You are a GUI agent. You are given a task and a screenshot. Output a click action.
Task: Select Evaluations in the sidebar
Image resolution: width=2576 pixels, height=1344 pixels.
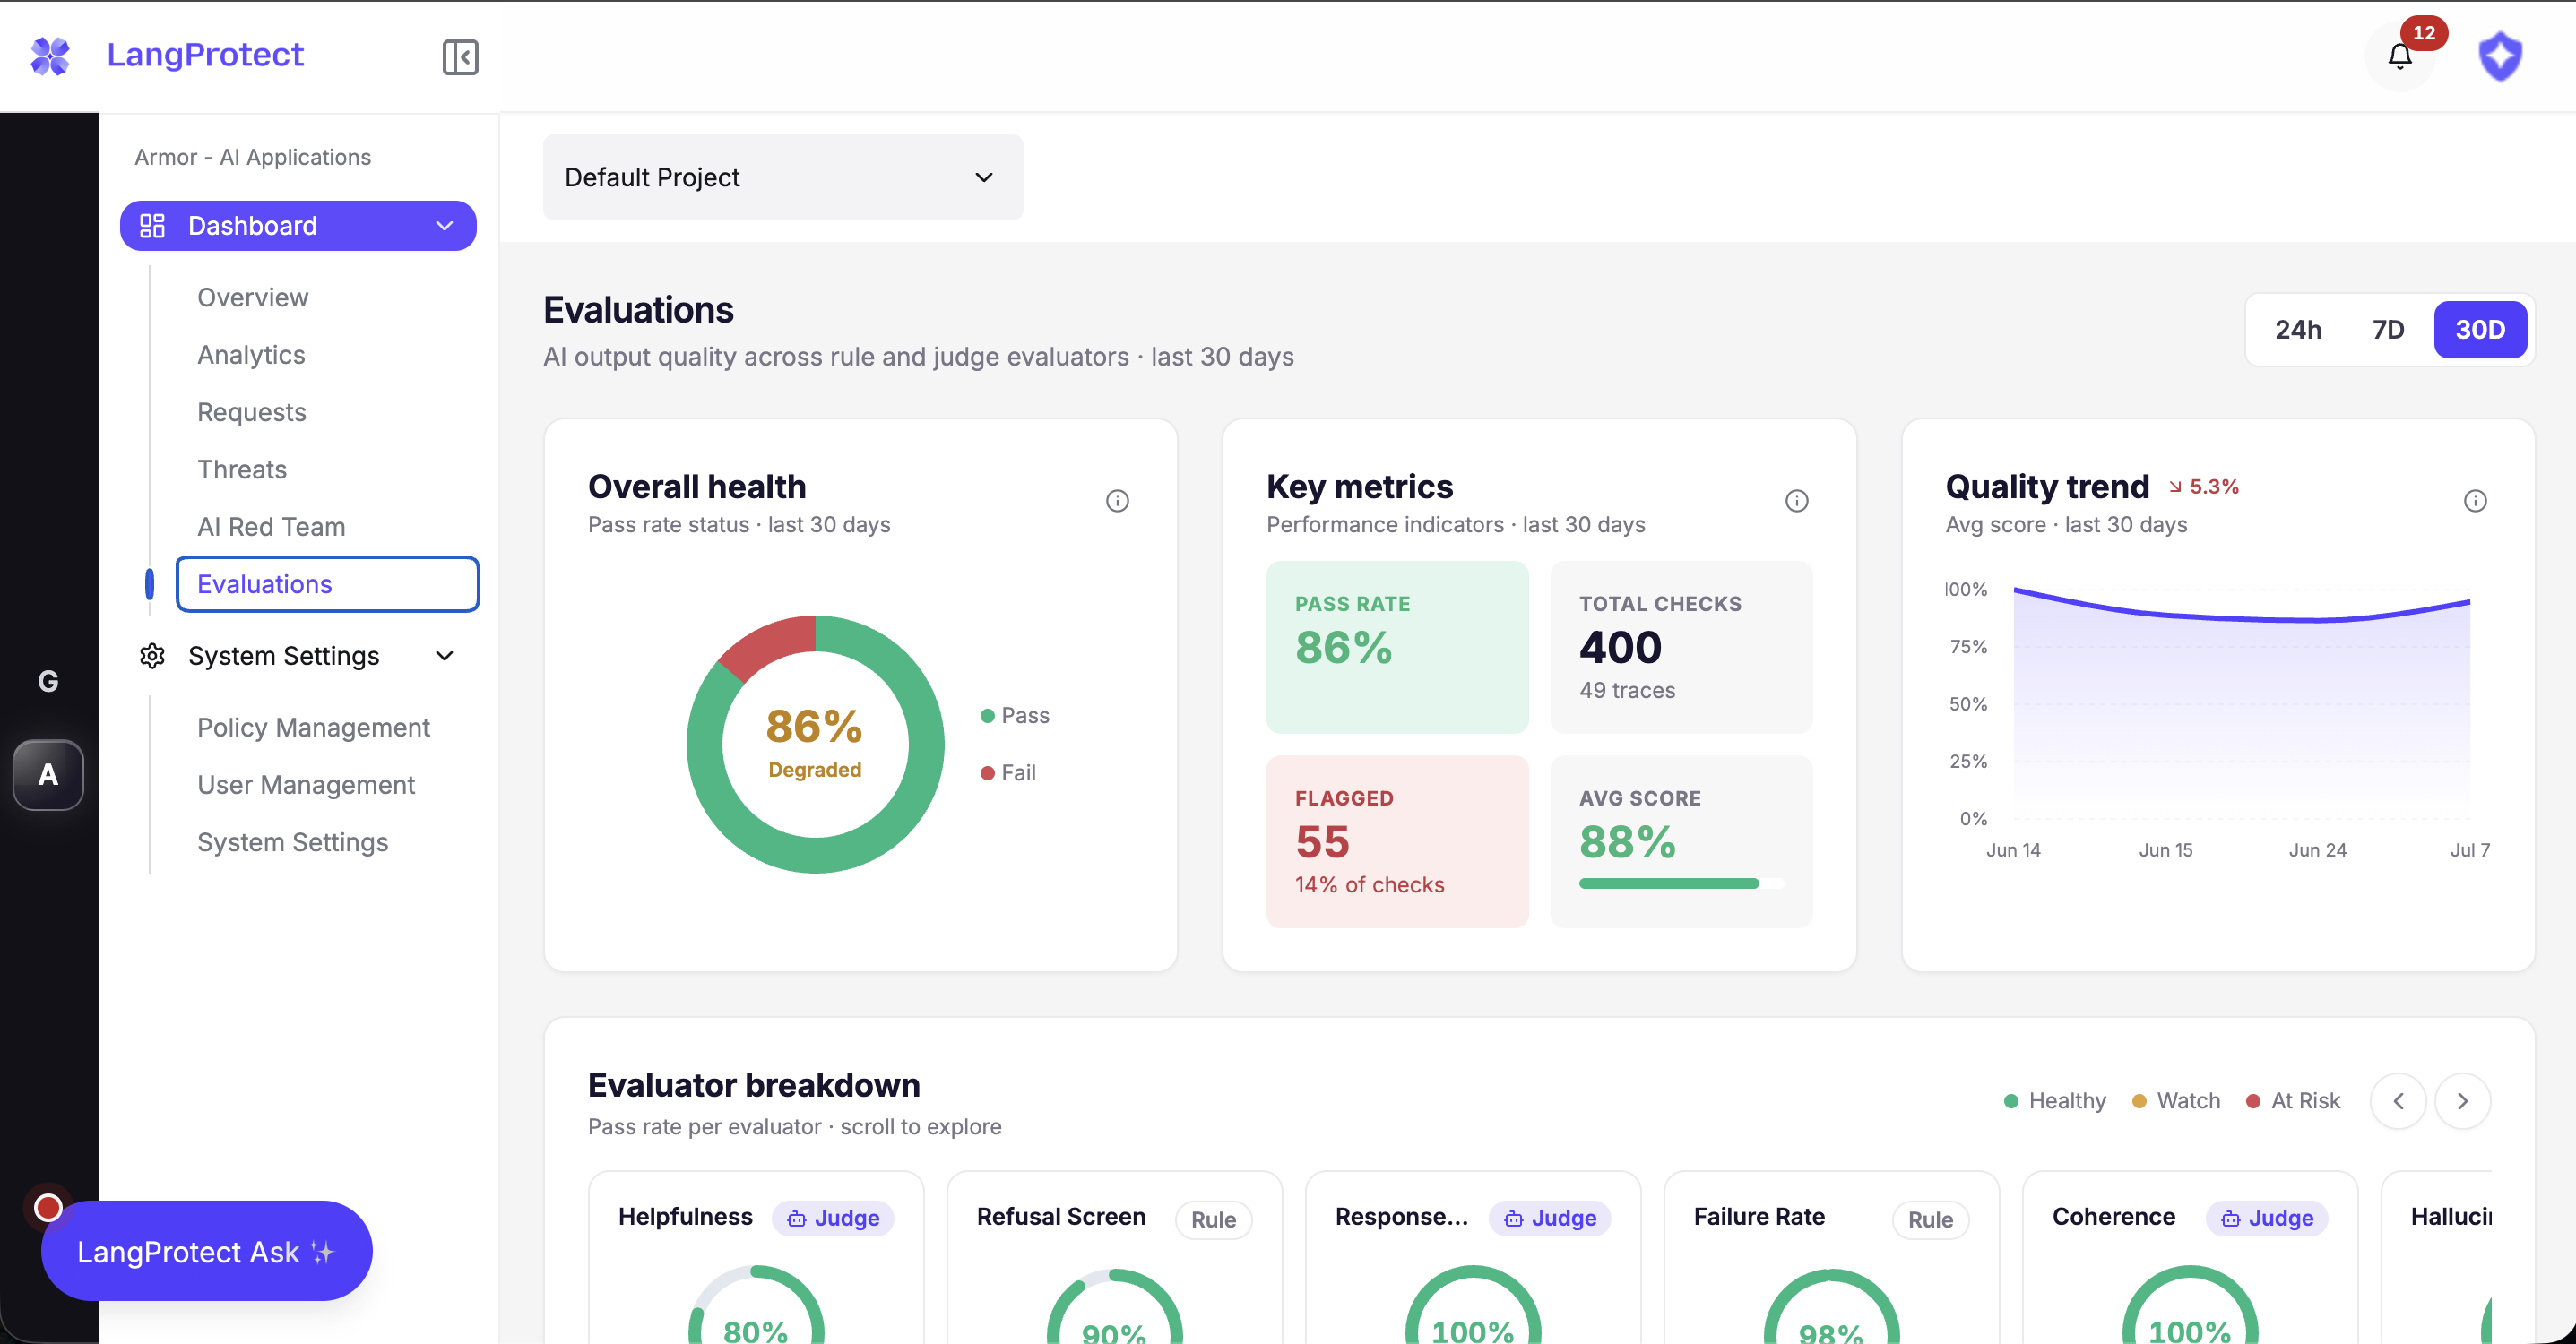(327, 584)
